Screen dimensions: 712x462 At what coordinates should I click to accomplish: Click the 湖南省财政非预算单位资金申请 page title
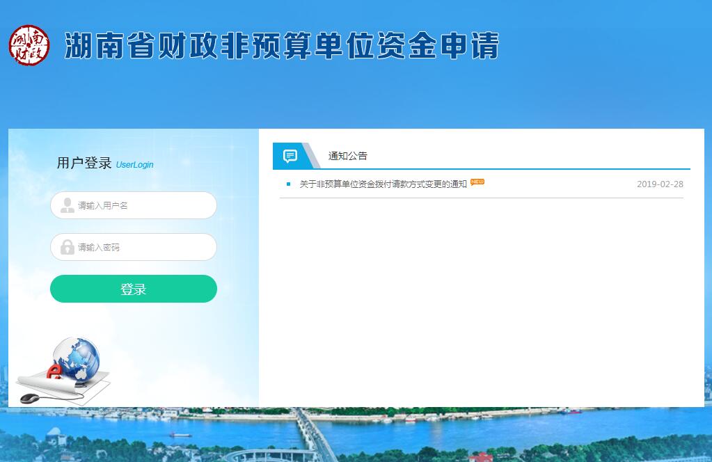coord(282,47)
